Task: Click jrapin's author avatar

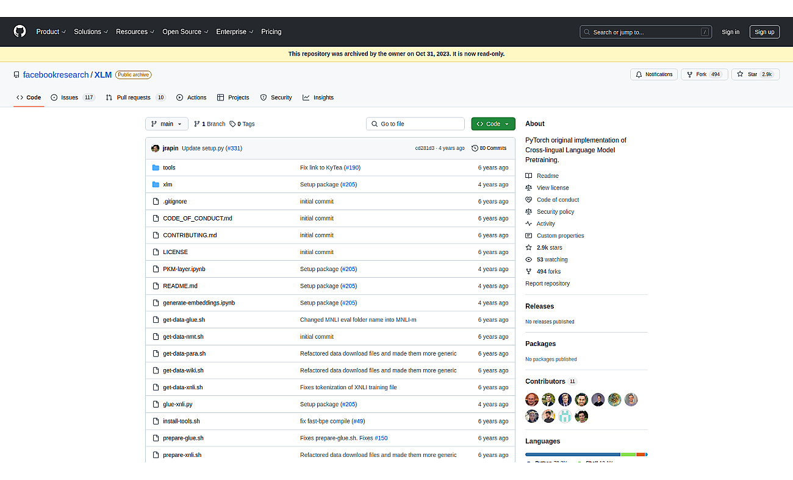Action: tap(156, 148)
